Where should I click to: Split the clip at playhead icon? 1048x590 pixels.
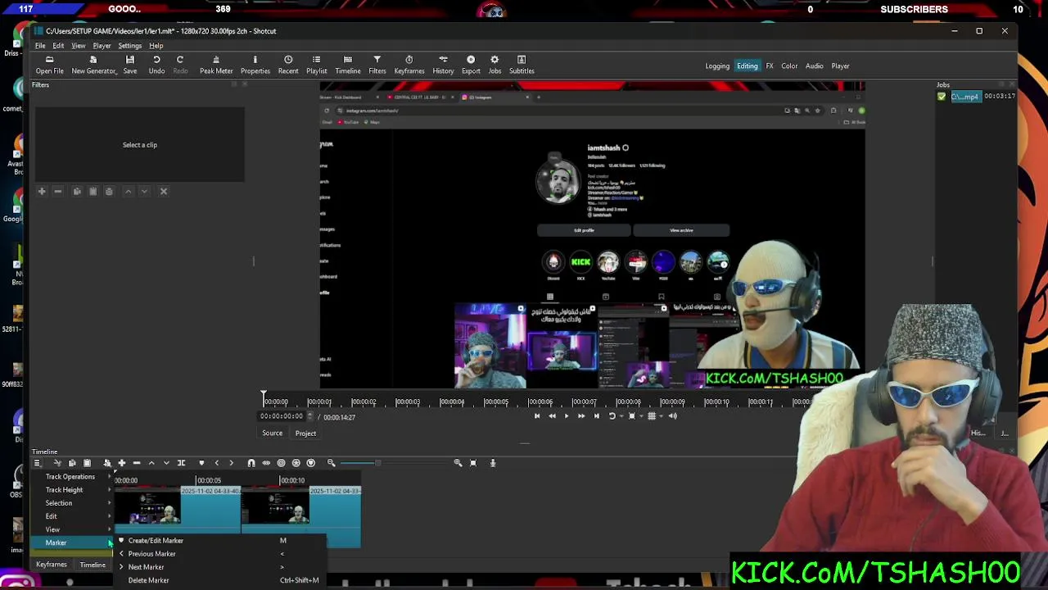tap(181, 463)
